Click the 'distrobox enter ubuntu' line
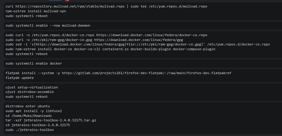 (28, 106)
